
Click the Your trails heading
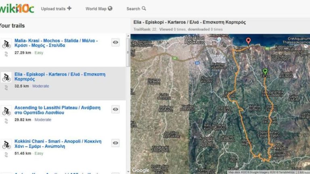click(x=12, y=26)
